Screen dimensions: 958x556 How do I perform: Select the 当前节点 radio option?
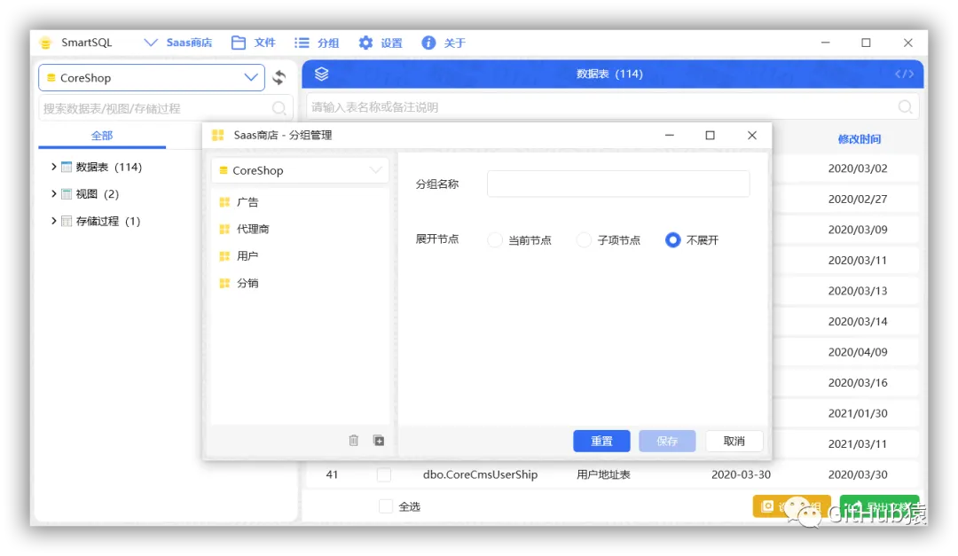click(x=495, y=240)
